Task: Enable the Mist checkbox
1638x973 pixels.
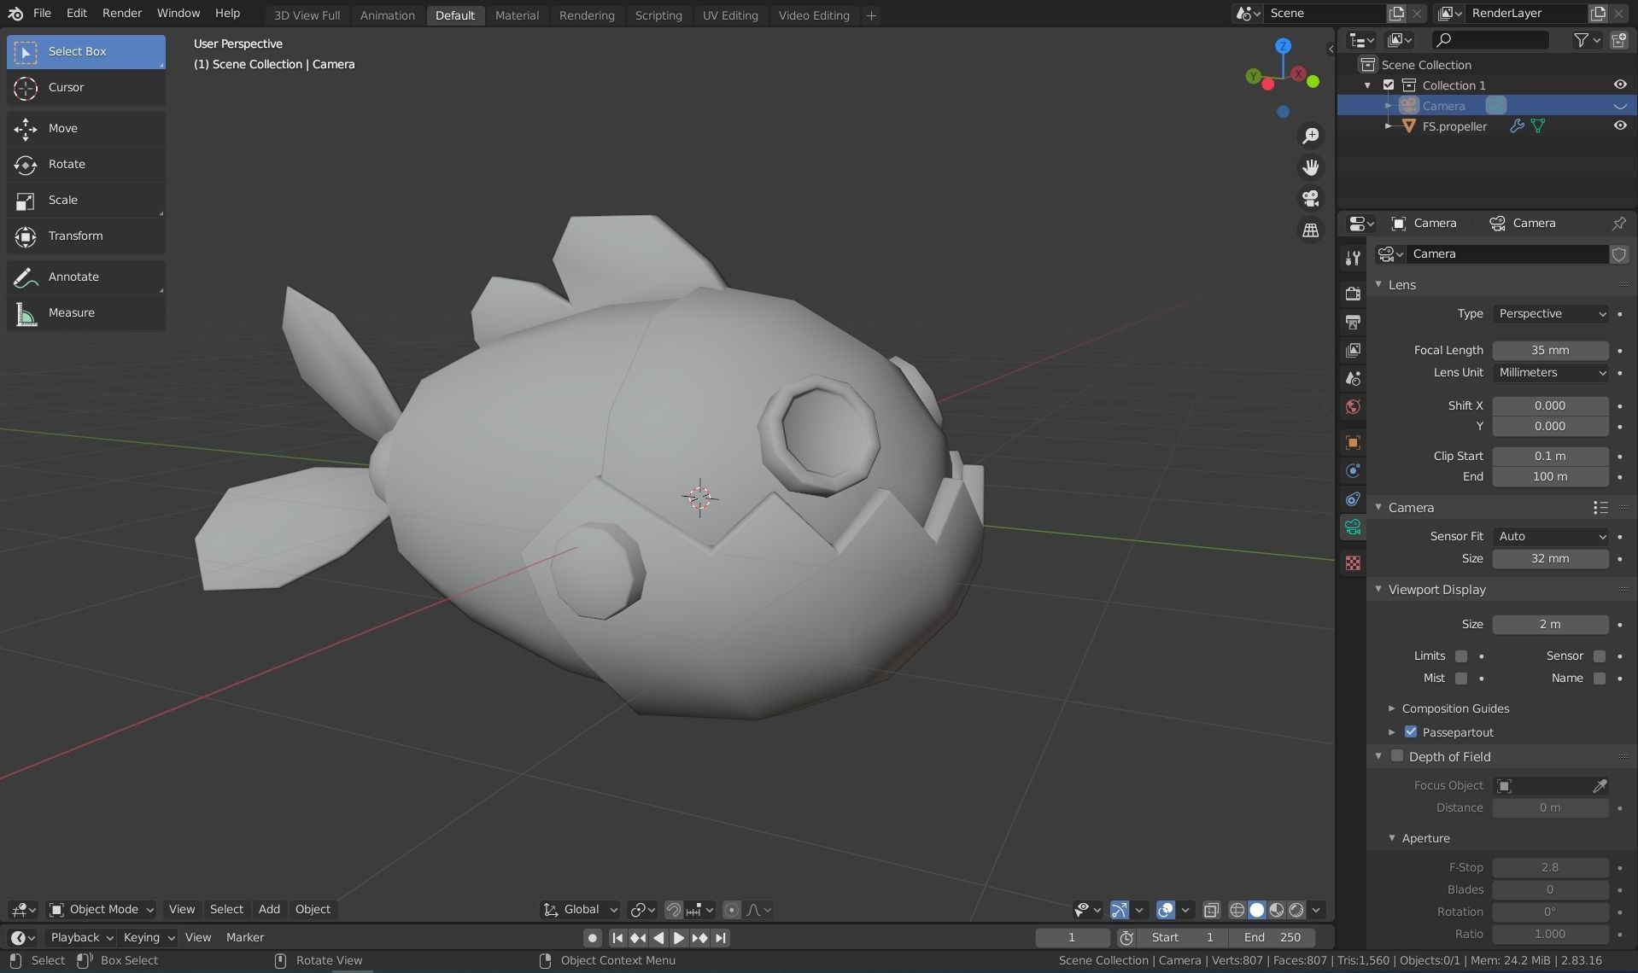Action: coord(1461,679)
